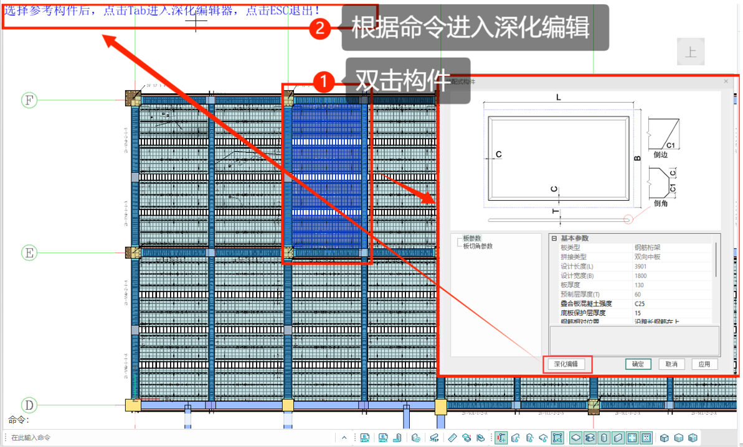This screenshot has height=447, width=743.
Task: Click the shaded cube view icon
Action: click(x=679, y=438)
